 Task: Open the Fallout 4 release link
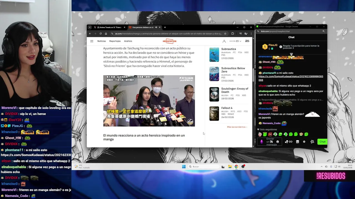point(227,108)
